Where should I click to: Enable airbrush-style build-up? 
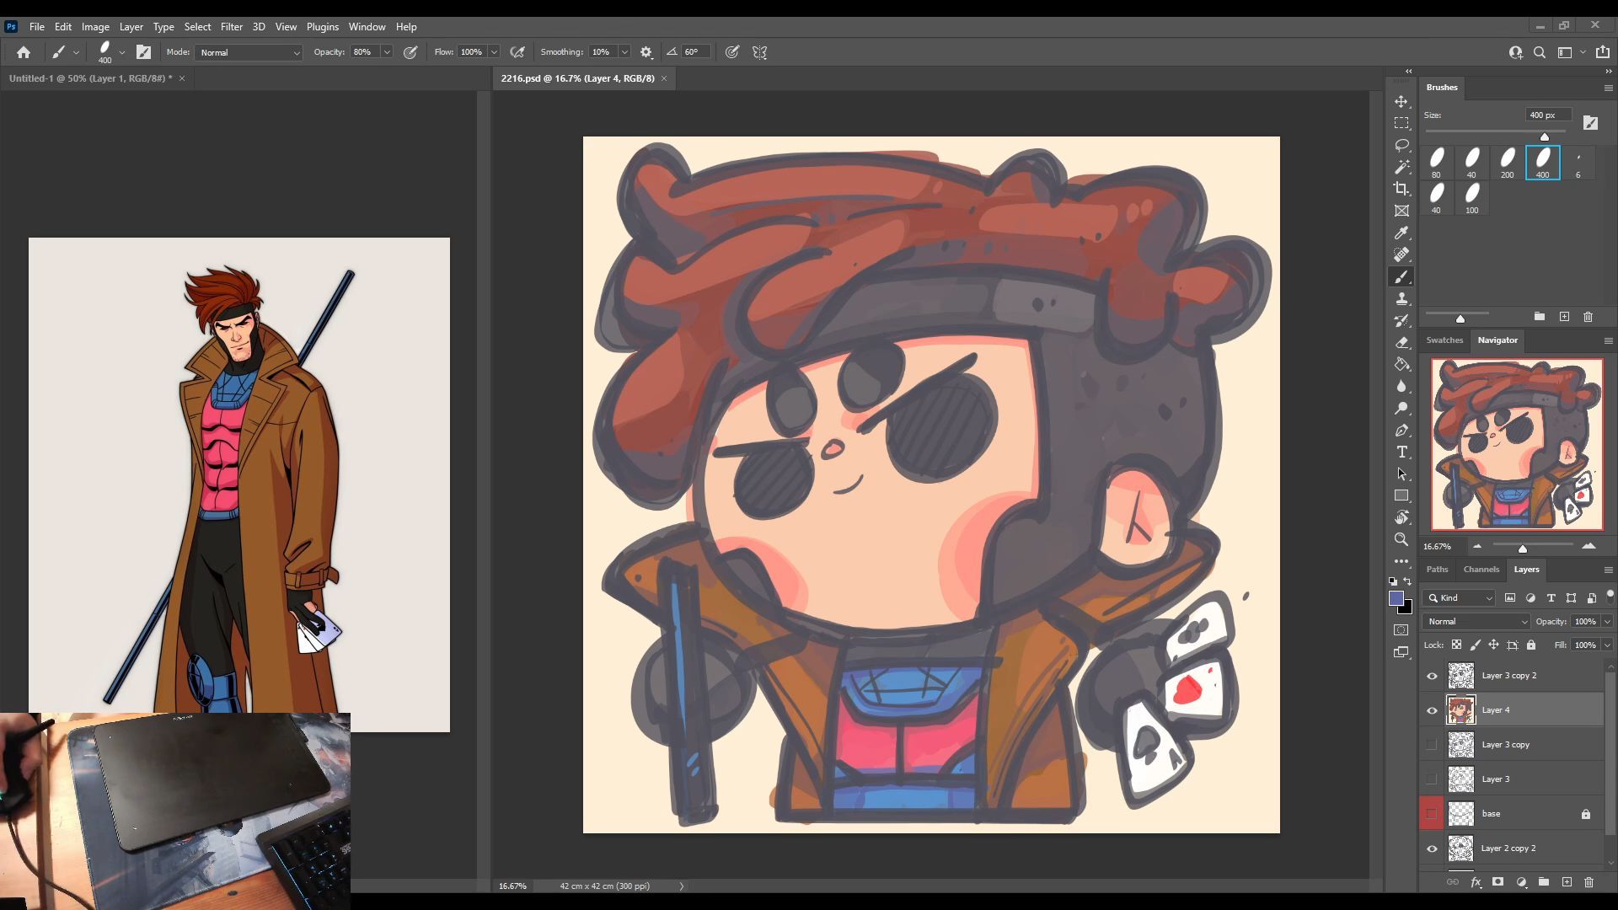517,52
